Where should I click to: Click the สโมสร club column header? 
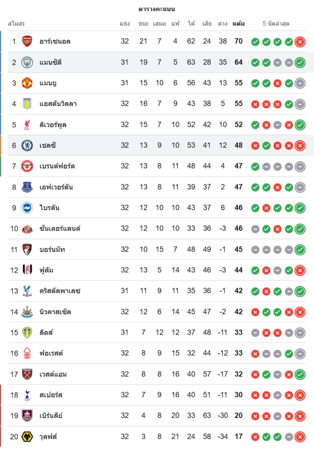[x=16, y=24]
